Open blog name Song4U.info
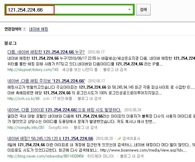The image size is (195, 162). click(58, 127)
